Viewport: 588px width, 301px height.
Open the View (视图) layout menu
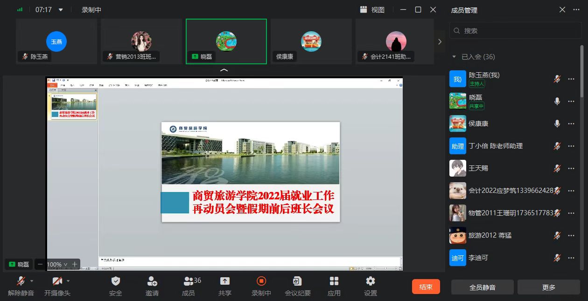[372, 10]
